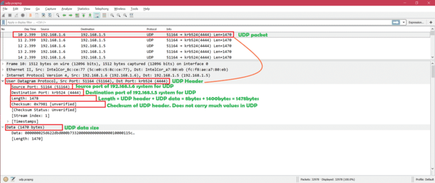This screenshot has width=435, height=183.
Task: Collapse the User Datagram Protocol section
Action: pos(3,81)
